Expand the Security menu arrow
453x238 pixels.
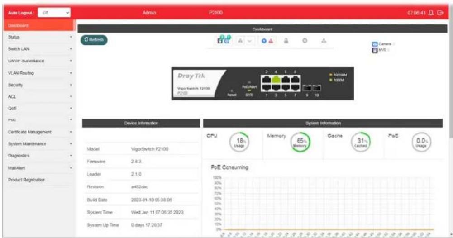coord(71,85)
